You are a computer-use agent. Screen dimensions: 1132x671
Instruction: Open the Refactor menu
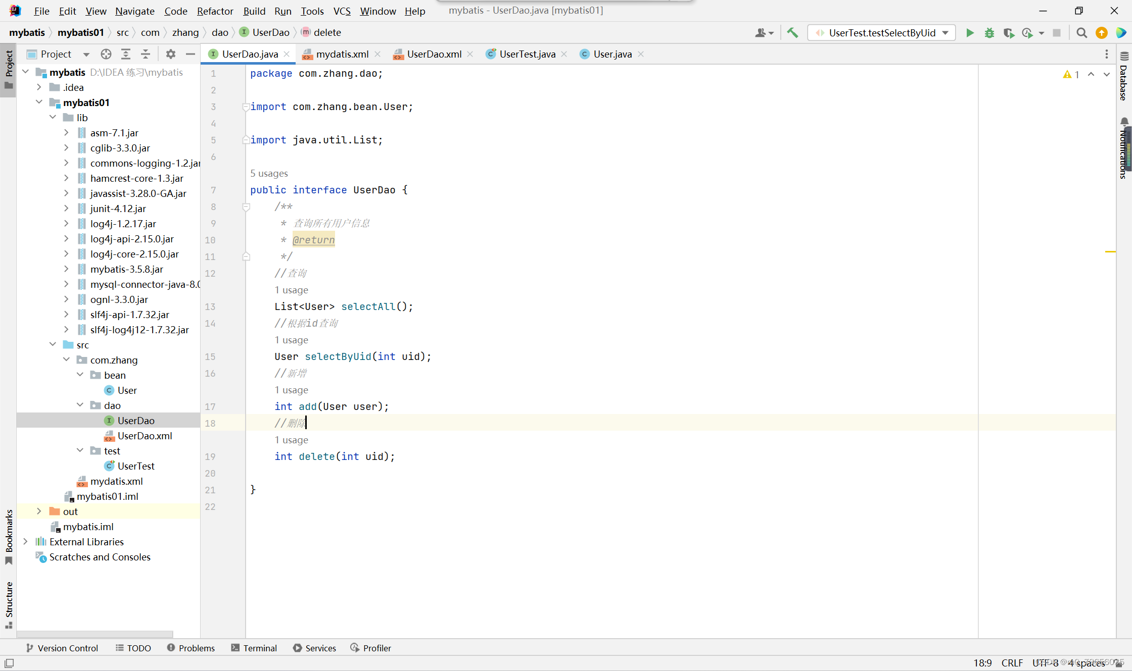click(215, 11)
